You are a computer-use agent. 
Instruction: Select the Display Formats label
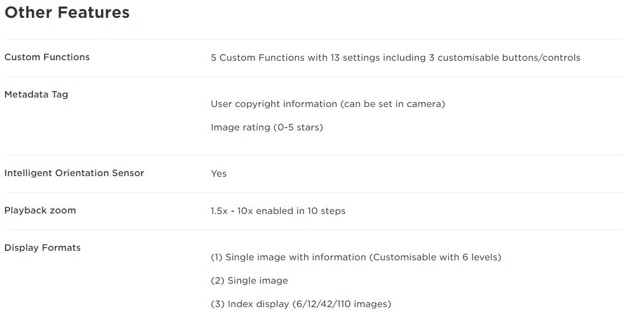point(42,248)
